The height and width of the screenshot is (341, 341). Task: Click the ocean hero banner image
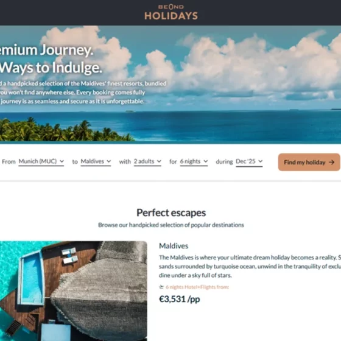170,85
